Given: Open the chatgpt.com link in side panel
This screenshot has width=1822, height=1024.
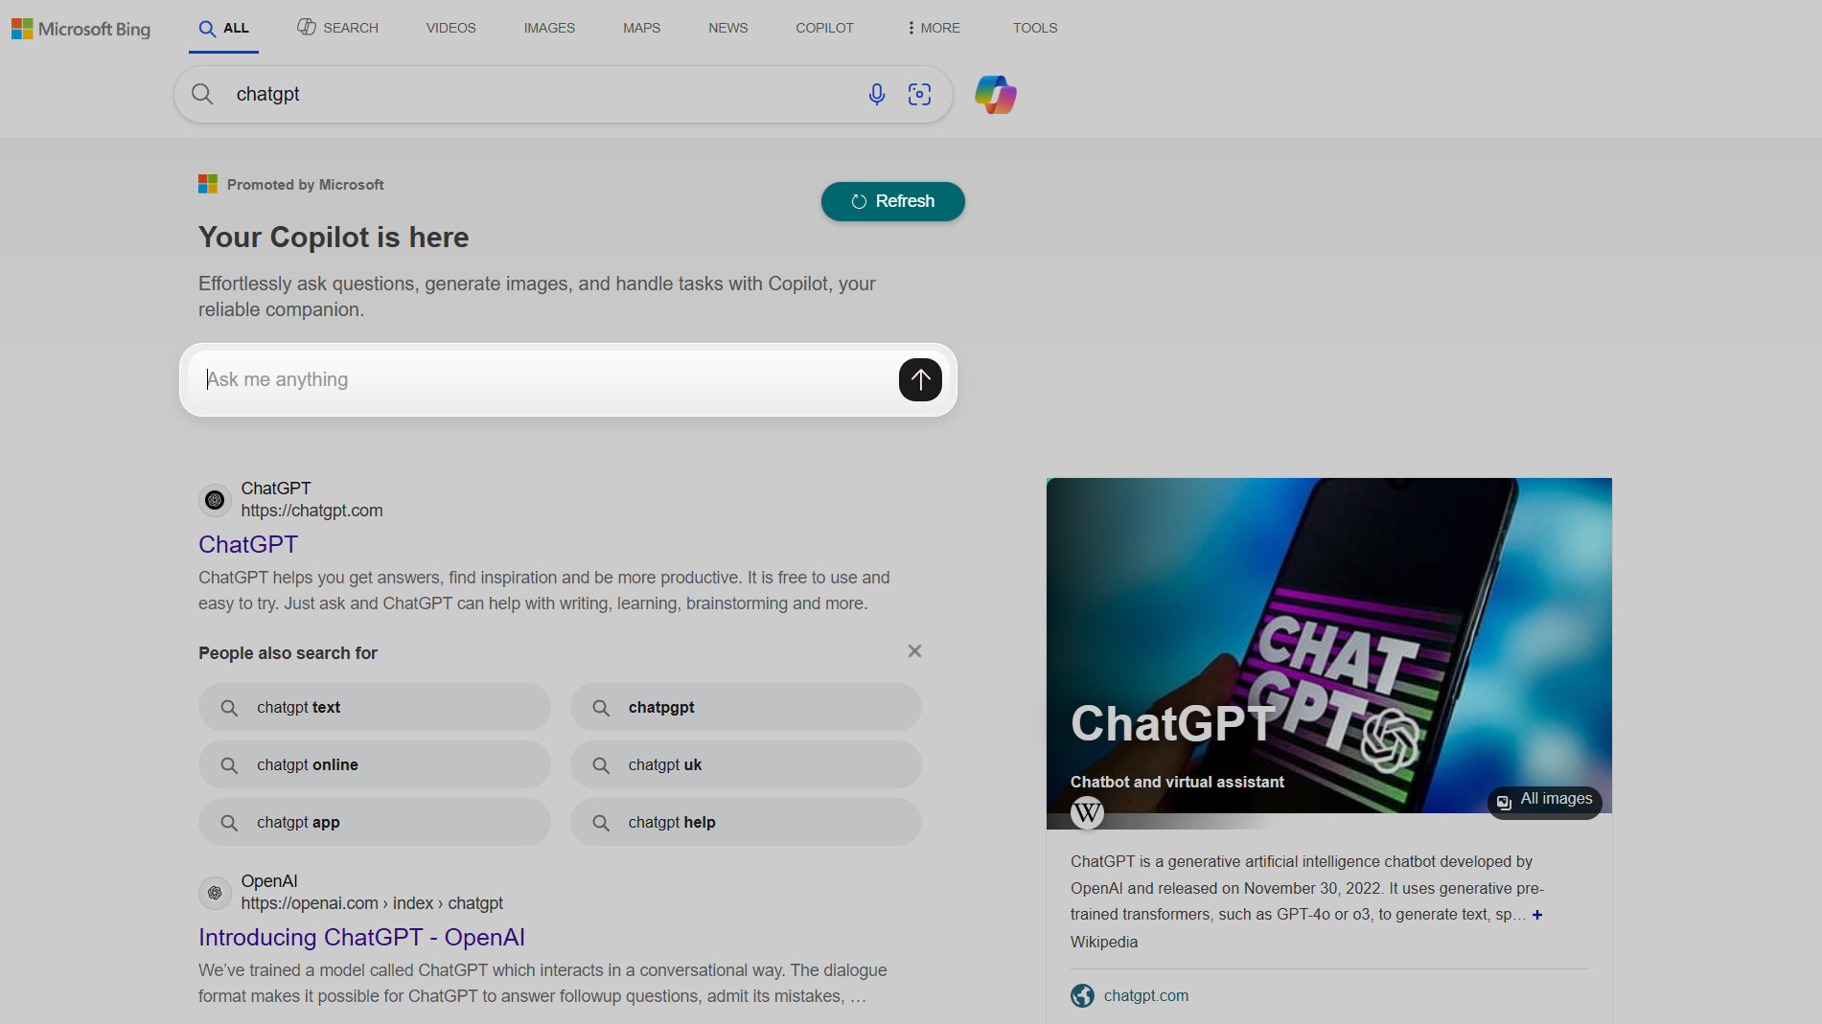Looking at the screenshot, I should pos(1145,995).
